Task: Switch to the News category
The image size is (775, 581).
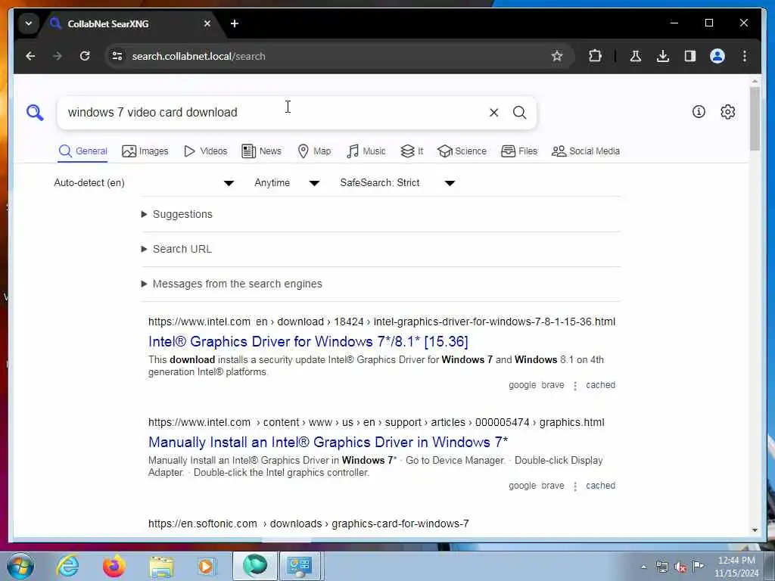Action: (x=261, y=151)
